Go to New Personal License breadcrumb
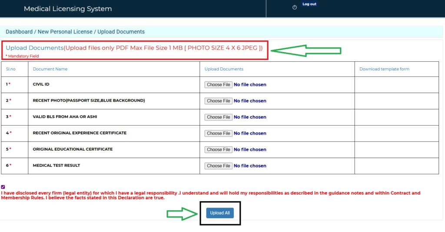This screenshot has width=445, height=232. coord(65,32)
